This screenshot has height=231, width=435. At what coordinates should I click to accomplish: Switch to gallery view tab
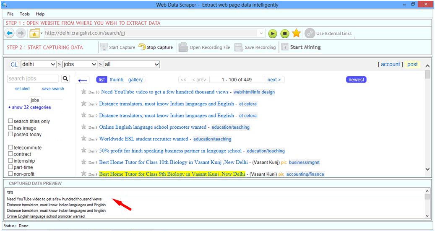click(135, 80)
